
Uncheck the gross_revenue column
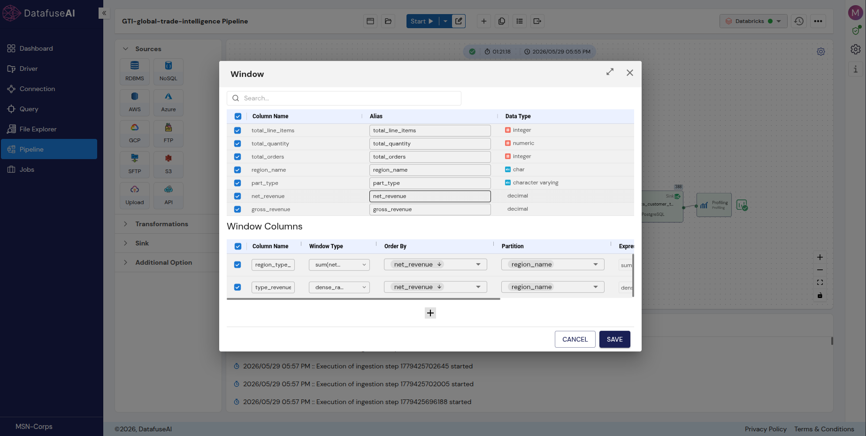tap(238, 209)
